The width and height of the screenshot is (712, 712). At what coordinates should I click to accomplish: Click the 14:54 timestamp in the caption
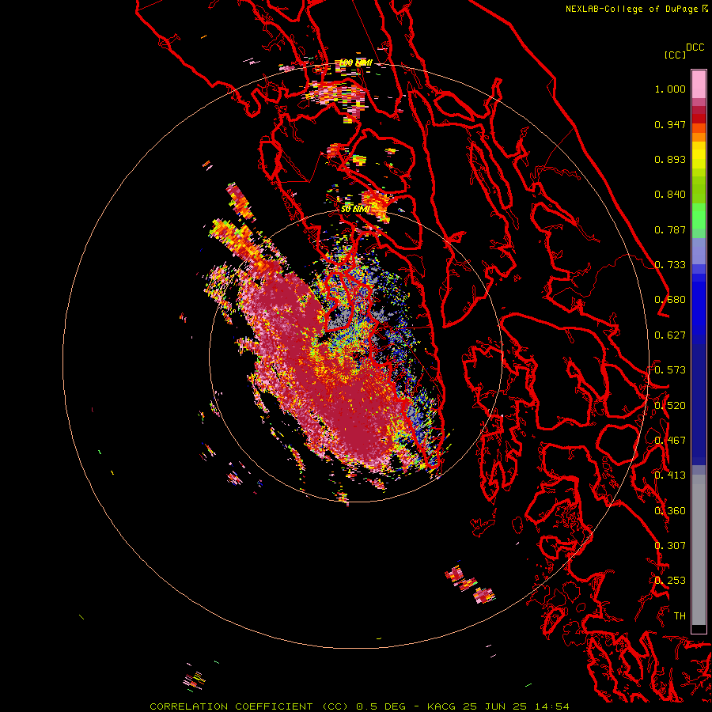[x=551, y=706]
